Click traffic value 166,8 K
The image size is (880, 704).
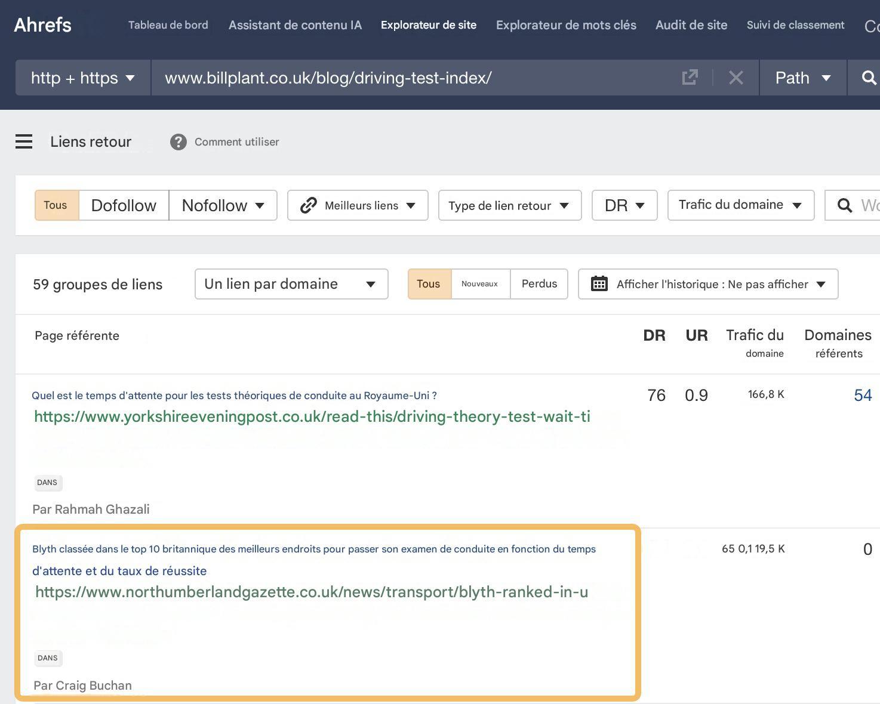[766, 394]
